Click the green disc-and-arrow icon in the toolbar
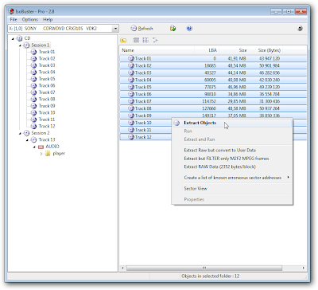This screenshot has width=318, height=290. point(173,28)
